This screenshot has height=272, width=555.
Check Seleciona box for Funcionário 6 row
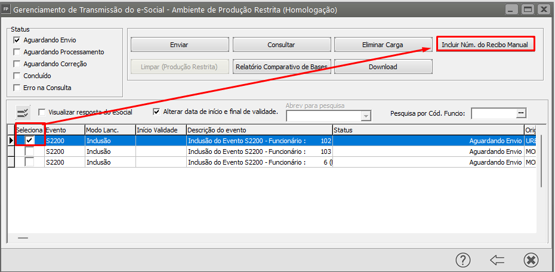(29, 162)
